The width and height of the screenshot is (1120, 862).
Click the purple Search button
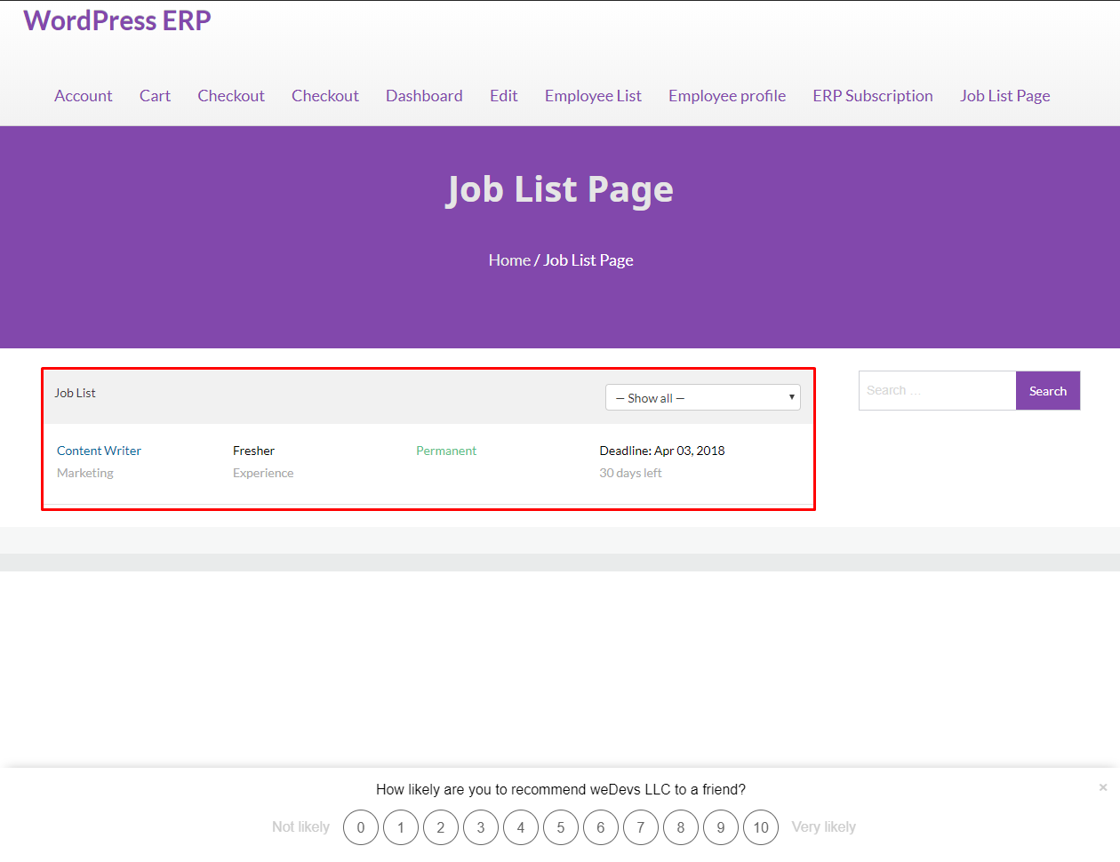pyautogui.click(x=1048, y=391)
